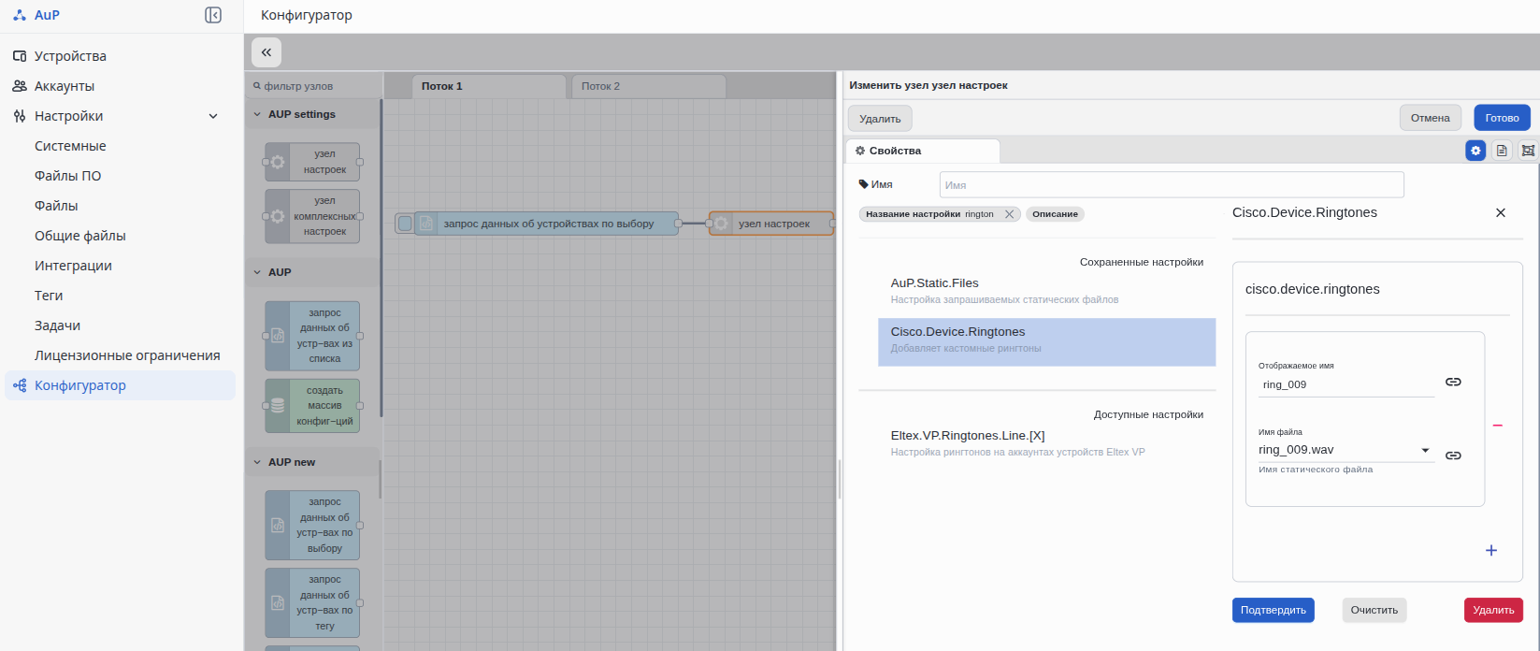The height and width of the screenshot is (651, 1540).
Task: Click the Имя input field
Action: (1172, 184)
